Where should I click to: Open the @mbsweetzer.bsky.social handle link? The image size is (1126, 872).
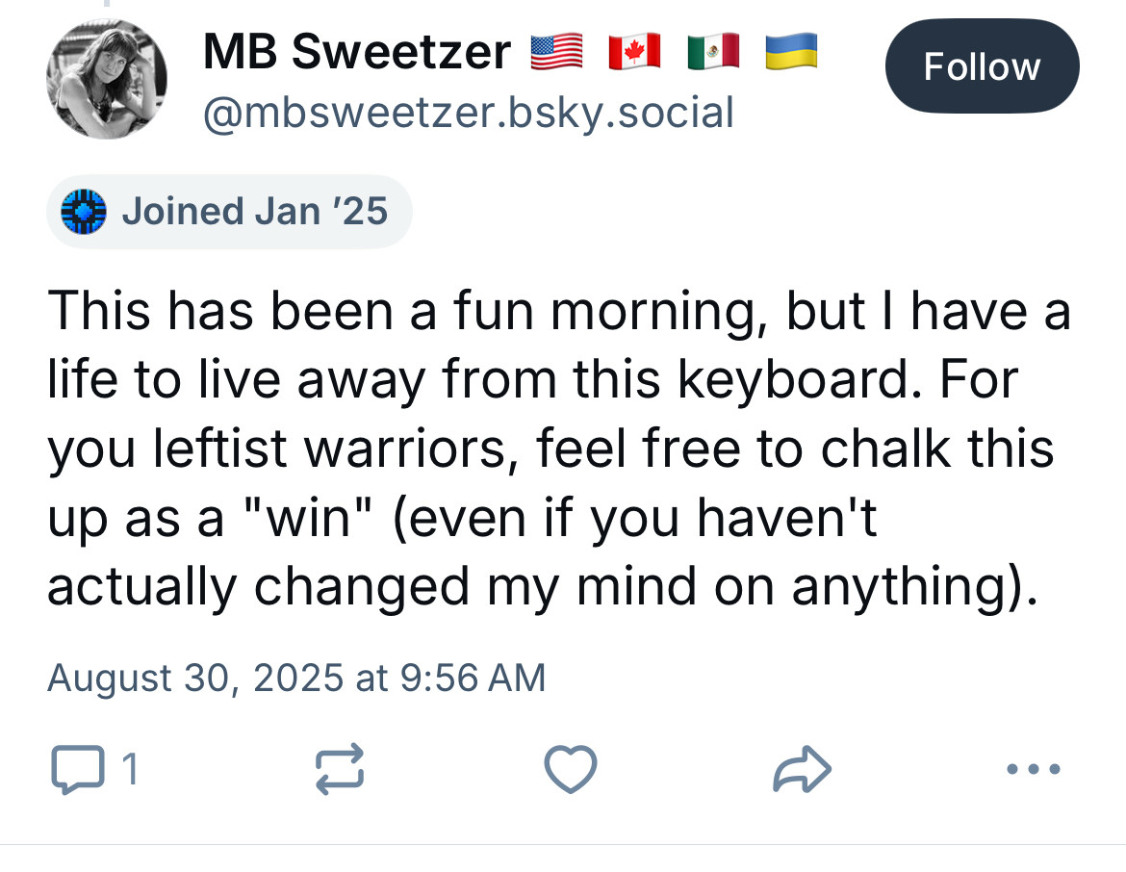point(469,113)
